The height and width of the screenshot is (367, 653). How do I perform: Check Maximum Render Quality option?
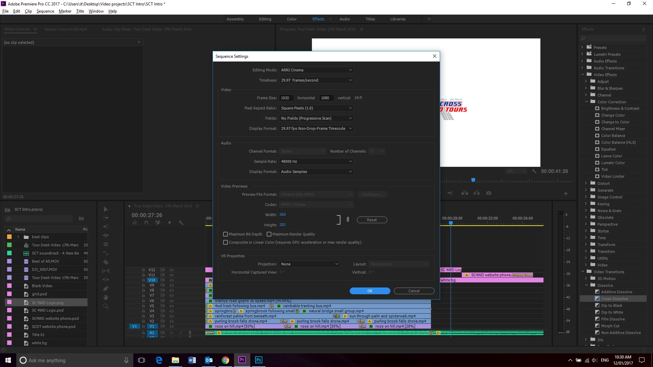(x=269, y=234)
